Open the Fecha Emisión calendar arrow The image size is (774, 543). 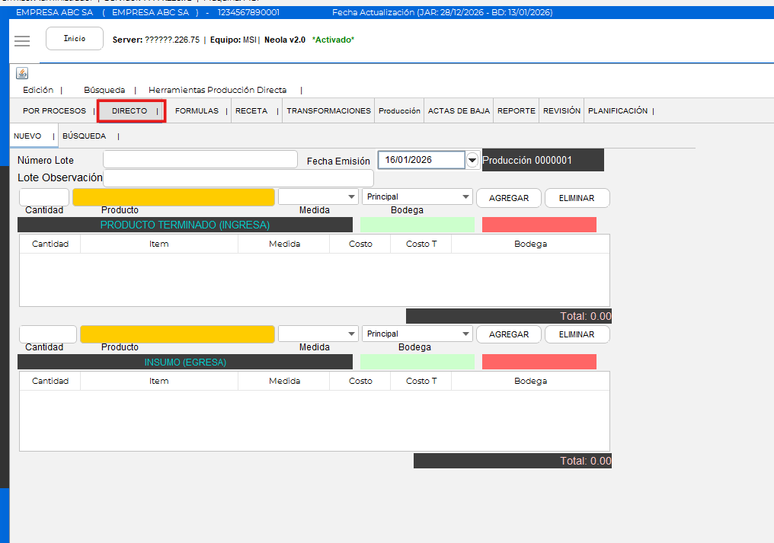pos(472,160)
